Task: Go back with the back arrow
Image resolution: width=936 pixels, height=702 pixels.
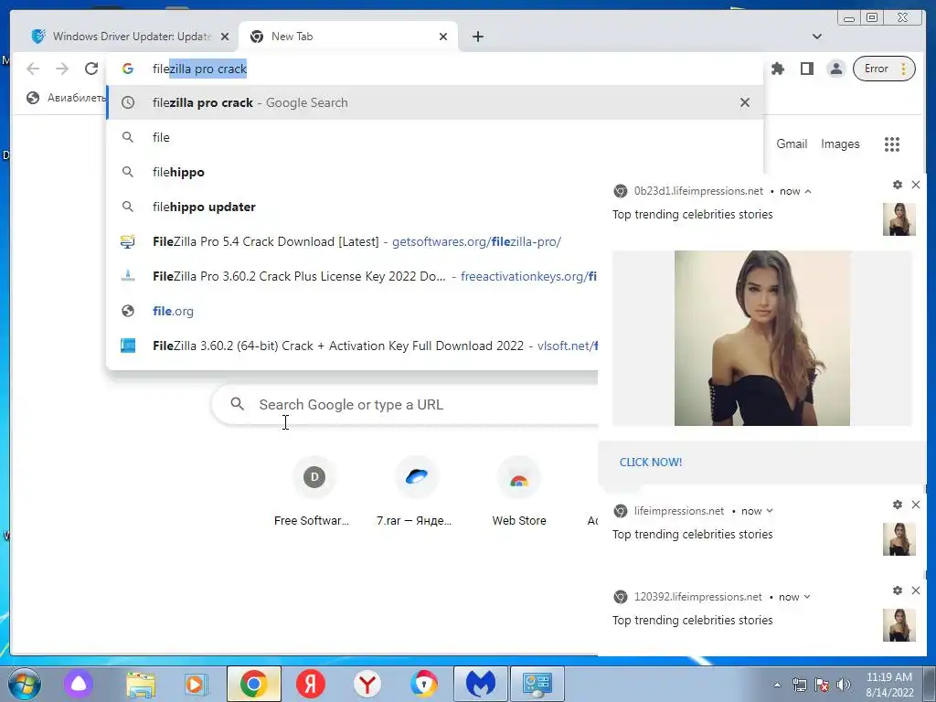Action: 33,69
